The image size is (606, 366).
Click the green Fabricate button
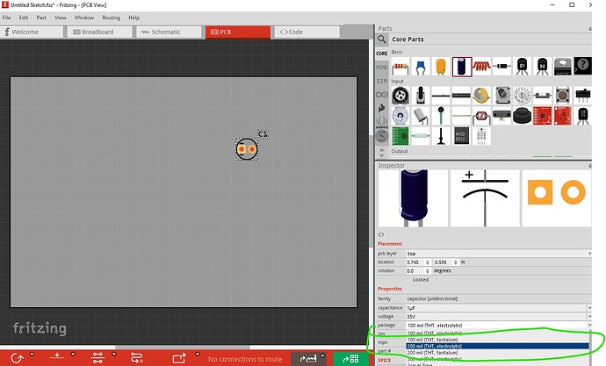click(350, 359)
